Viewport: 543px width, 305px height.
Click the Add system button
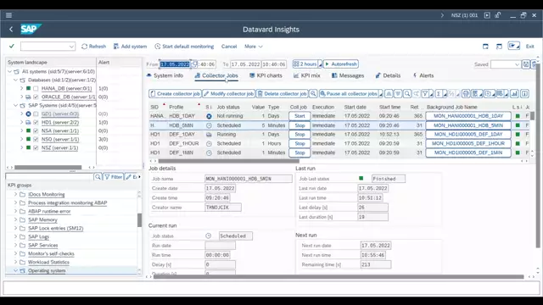pyautogui.click(x=130, y=47)
